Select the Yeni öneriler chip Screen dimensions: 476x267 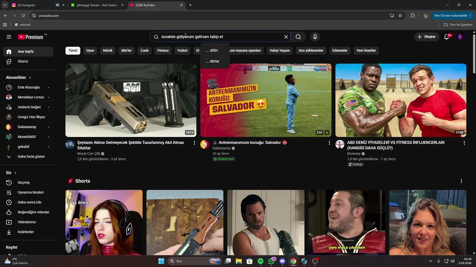(366, 50)
